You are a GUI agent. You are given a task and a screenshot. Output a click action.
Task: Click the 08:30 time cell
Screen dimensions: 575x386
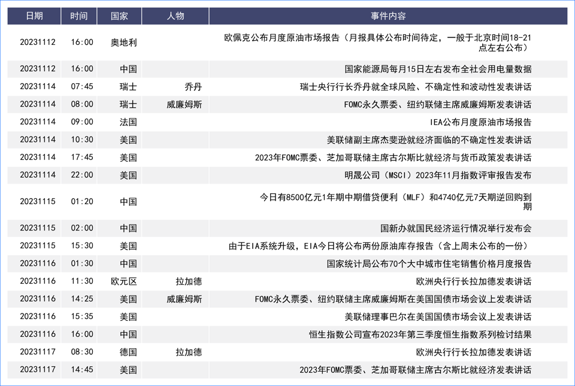82,351
